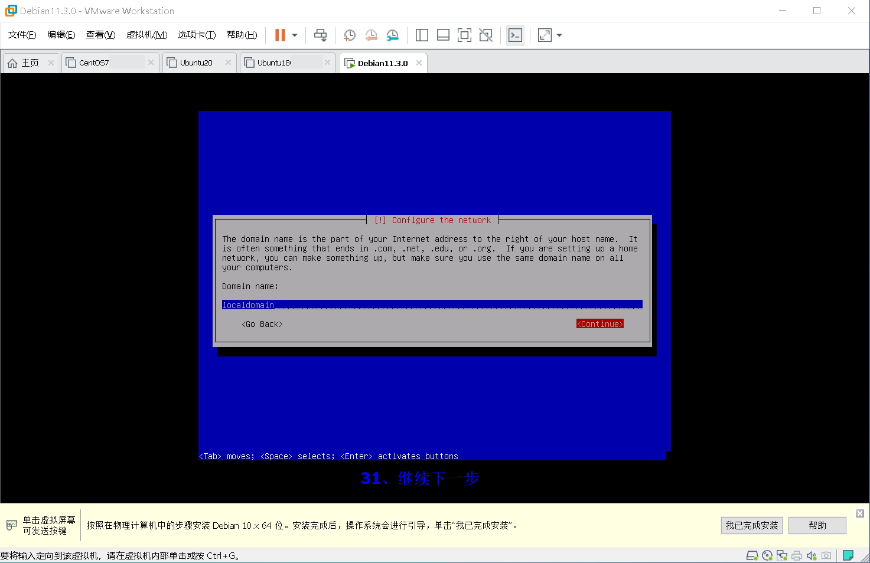This screenshot has height=563, width=870.
Task: Switch to the 主页 home tab
Action: (31, 63)
